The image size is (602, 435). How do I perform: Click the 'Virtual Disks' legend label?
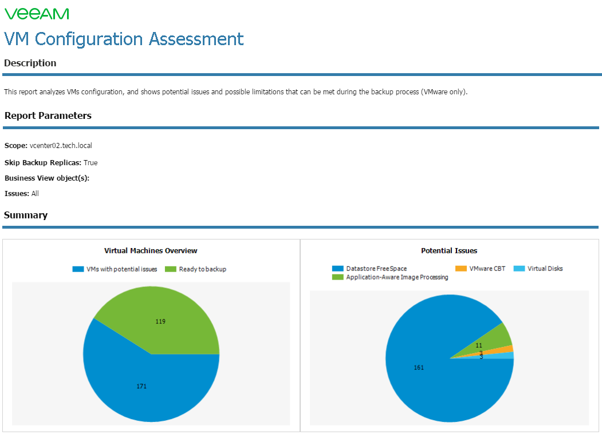pyautogui.click(x=545, y=269)
